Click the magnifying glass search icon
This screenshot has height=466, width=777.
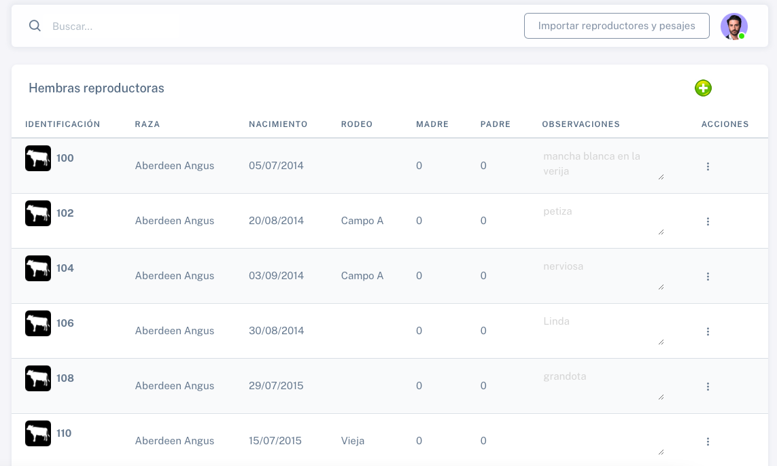tap(35, 26)
